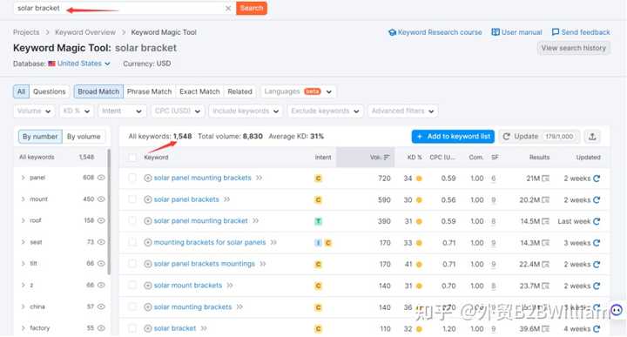Click Add to keyword list button
This screenshot has height=337, width=627.
[453, 137]
